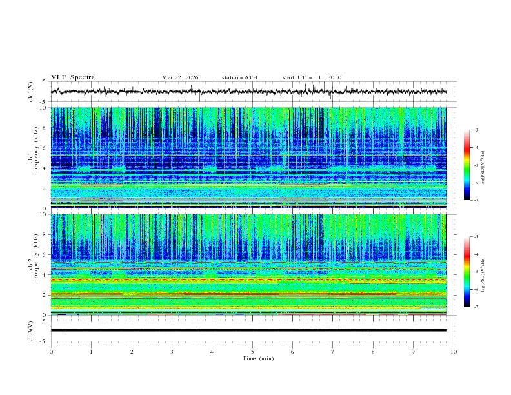Click time axis tick label "4"
This screenshot has width=511, height=395.
212,352
